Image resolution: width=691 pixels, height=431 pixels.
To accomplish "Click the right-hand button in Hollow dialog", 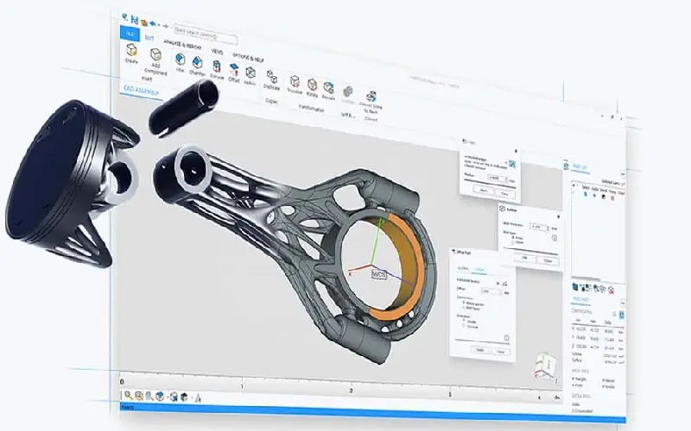I will tap(548, 261).
